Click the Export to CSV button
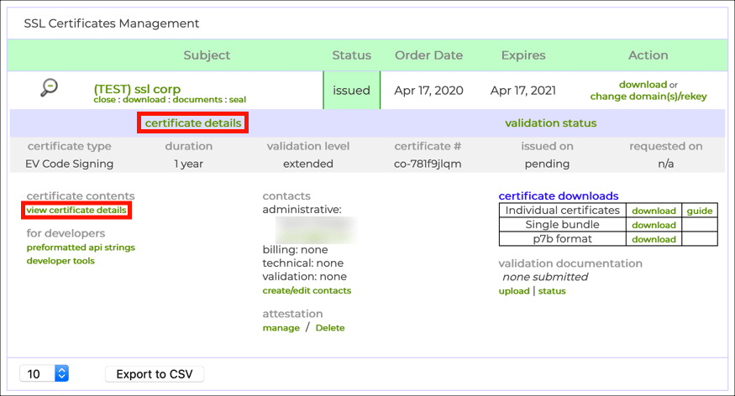Image resolution: width=735 pixels, height=396 pixels. pyautogui.click(x=155, y=373)
